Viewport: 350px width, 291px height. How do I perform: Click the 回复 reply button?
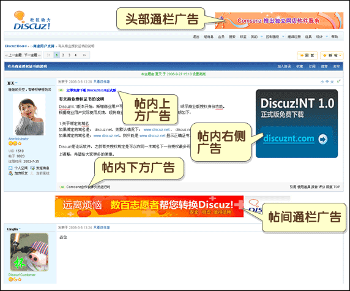(x=307, y=55)
